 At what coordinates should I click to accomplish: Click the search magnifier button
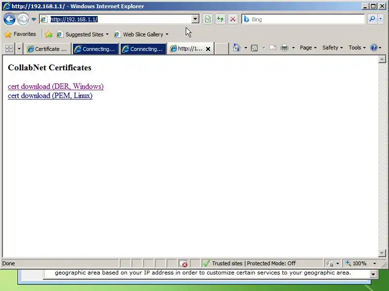pos(372,19)
